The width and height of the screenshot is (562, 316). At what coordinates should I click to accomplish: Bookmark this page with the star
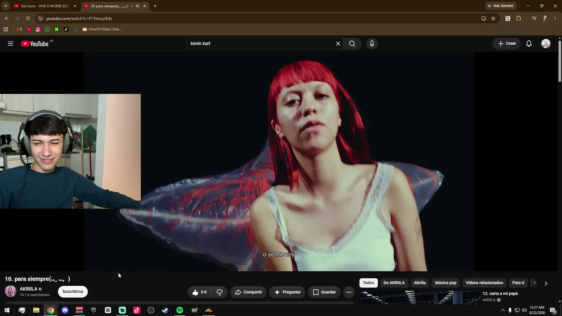click(493, 18)
